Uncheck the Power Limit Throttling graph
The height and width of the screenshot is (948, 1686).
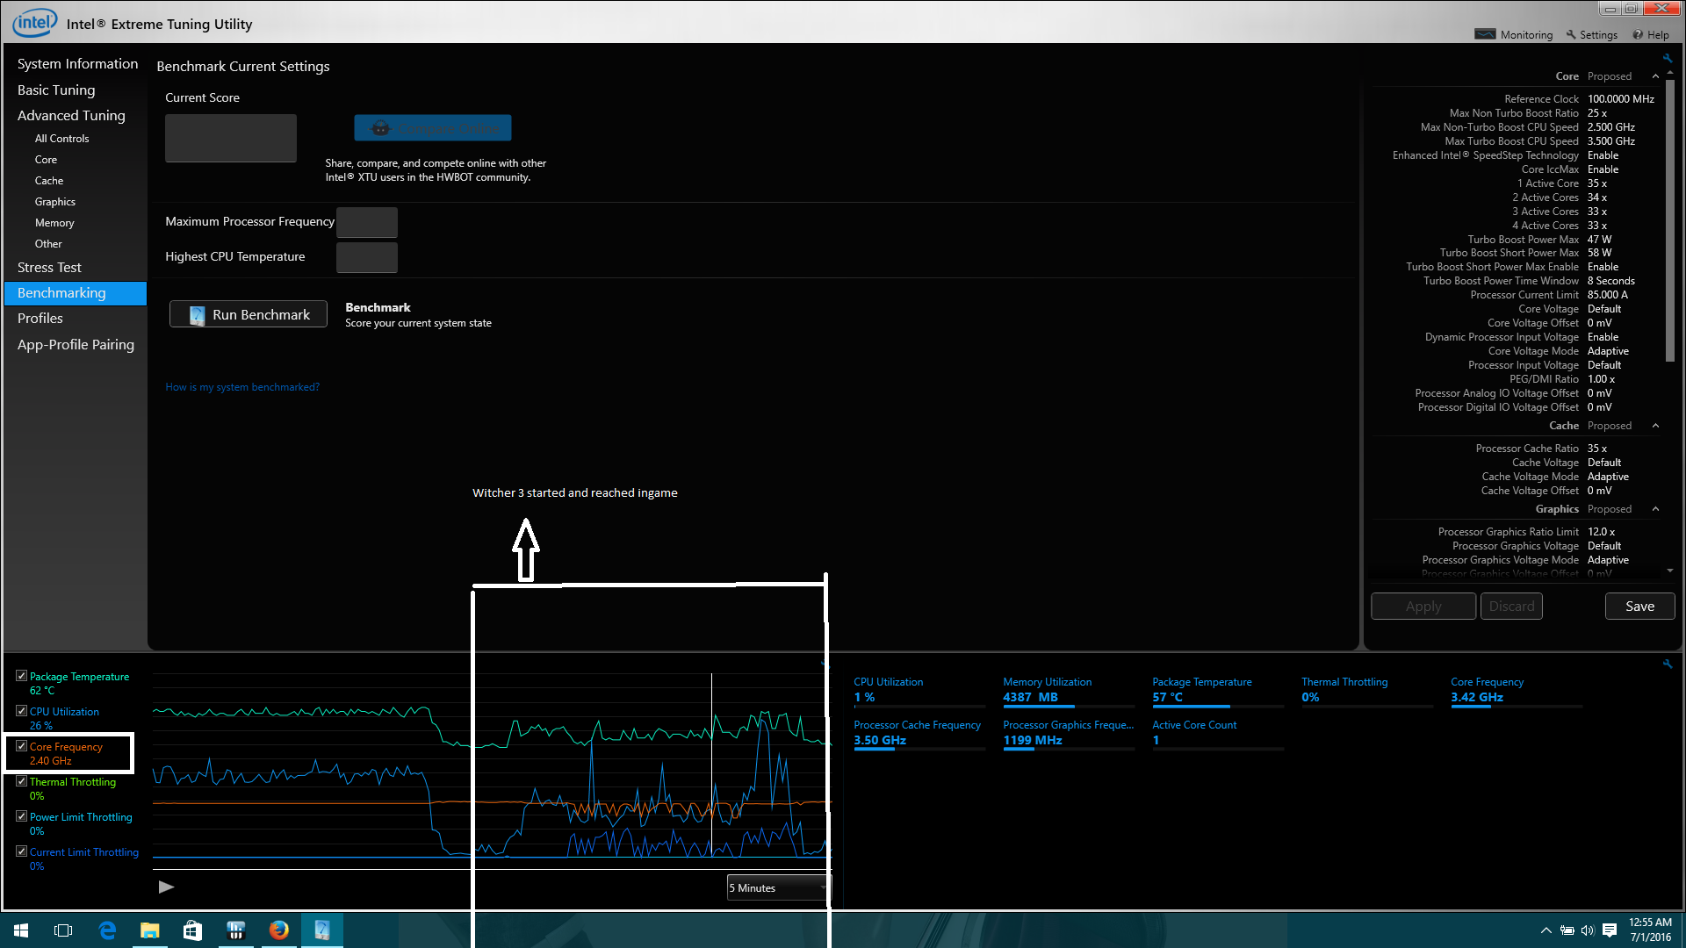coord(21,816)
